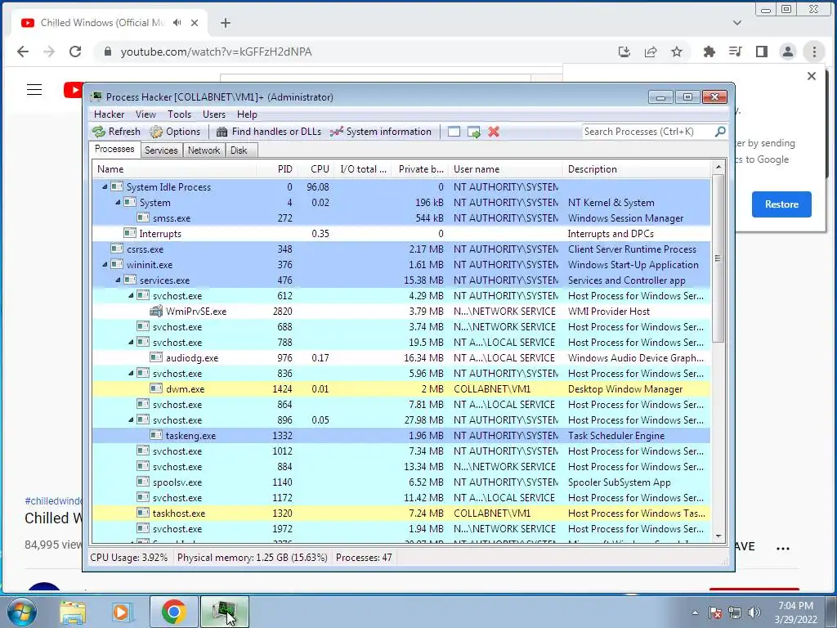The width and height of the screenshot is (837, 628).
Task: Sort by the PID column header
Action: [x=276, y=169]
